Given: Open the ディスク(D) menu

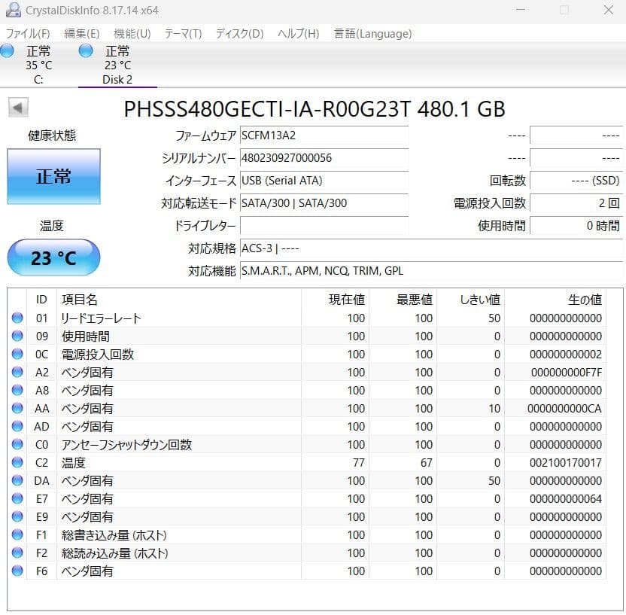Looking at the screenshot, I should 239,34.
